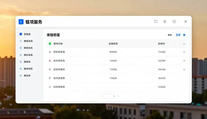Open the blue dropdown button above the table

click(x=180, y=35)
